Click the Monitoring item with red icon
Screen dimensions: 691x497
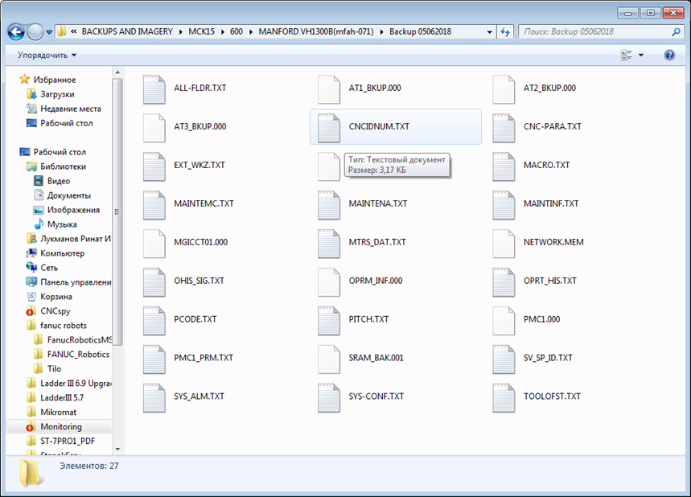point(61,426)
